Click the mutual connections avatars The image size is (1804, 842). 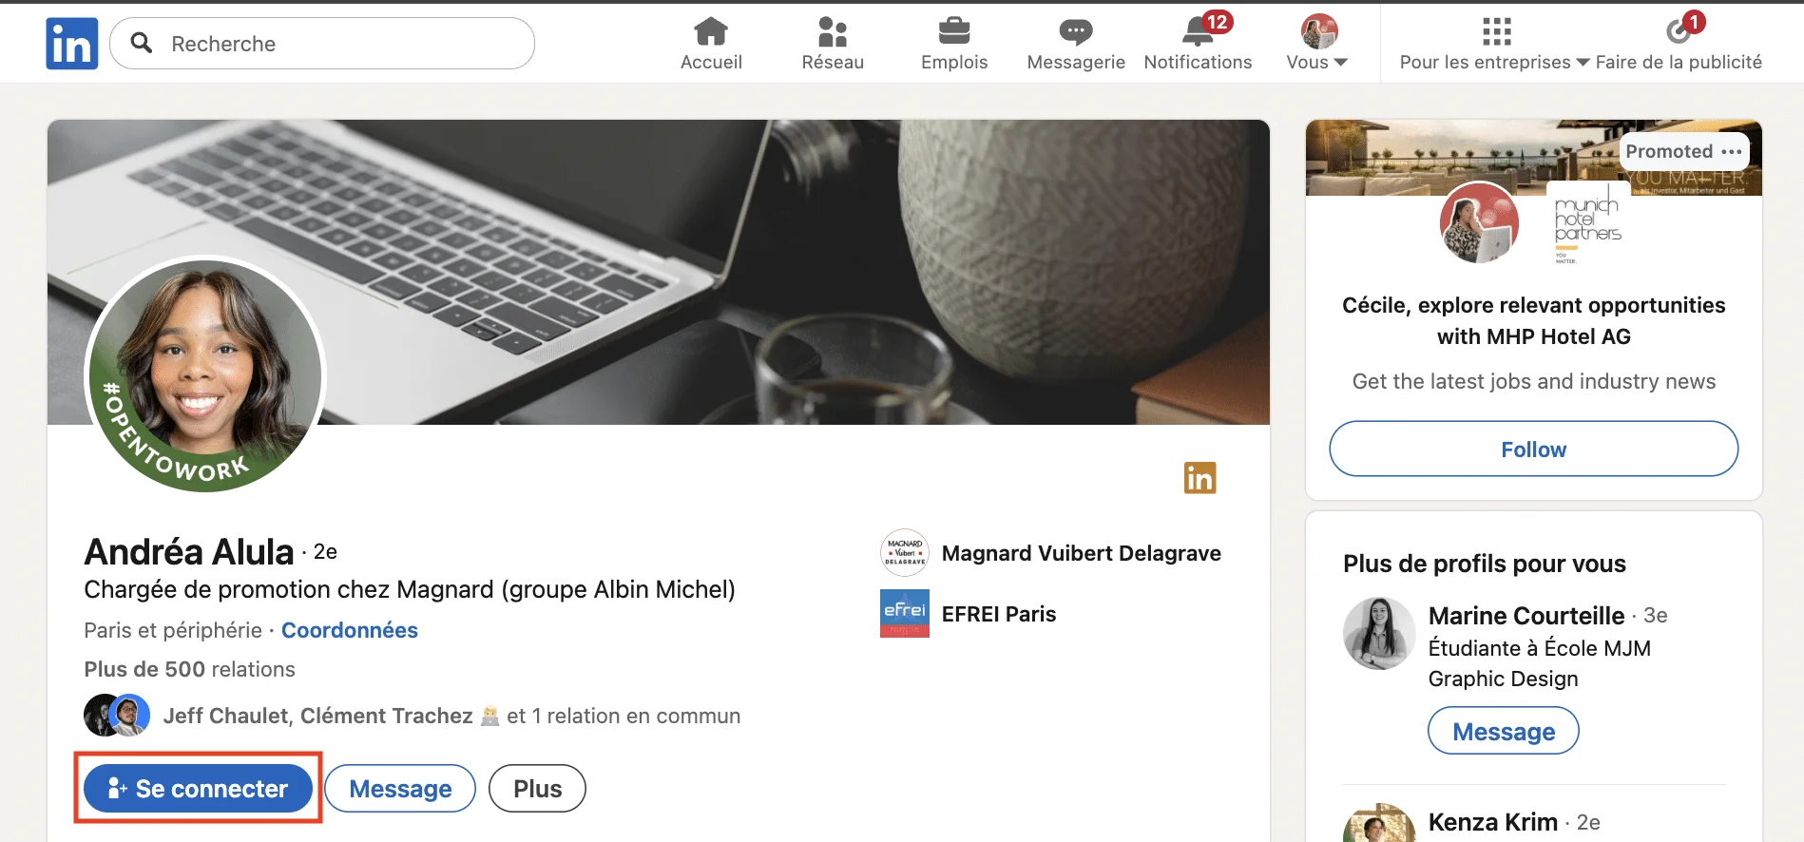pyautogui.click(x=117, y=716)
